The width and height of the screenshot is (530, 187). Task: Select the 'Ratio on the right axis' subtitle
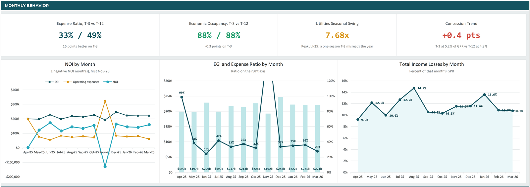tap(248, 71)
